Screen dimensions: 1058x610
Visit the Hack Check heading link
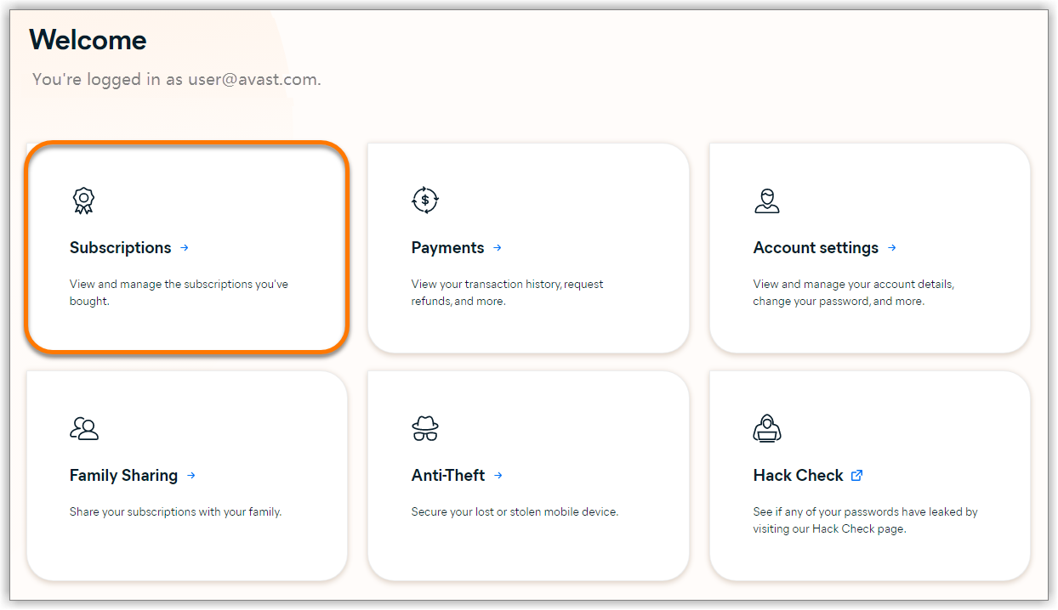pos(799,476)
